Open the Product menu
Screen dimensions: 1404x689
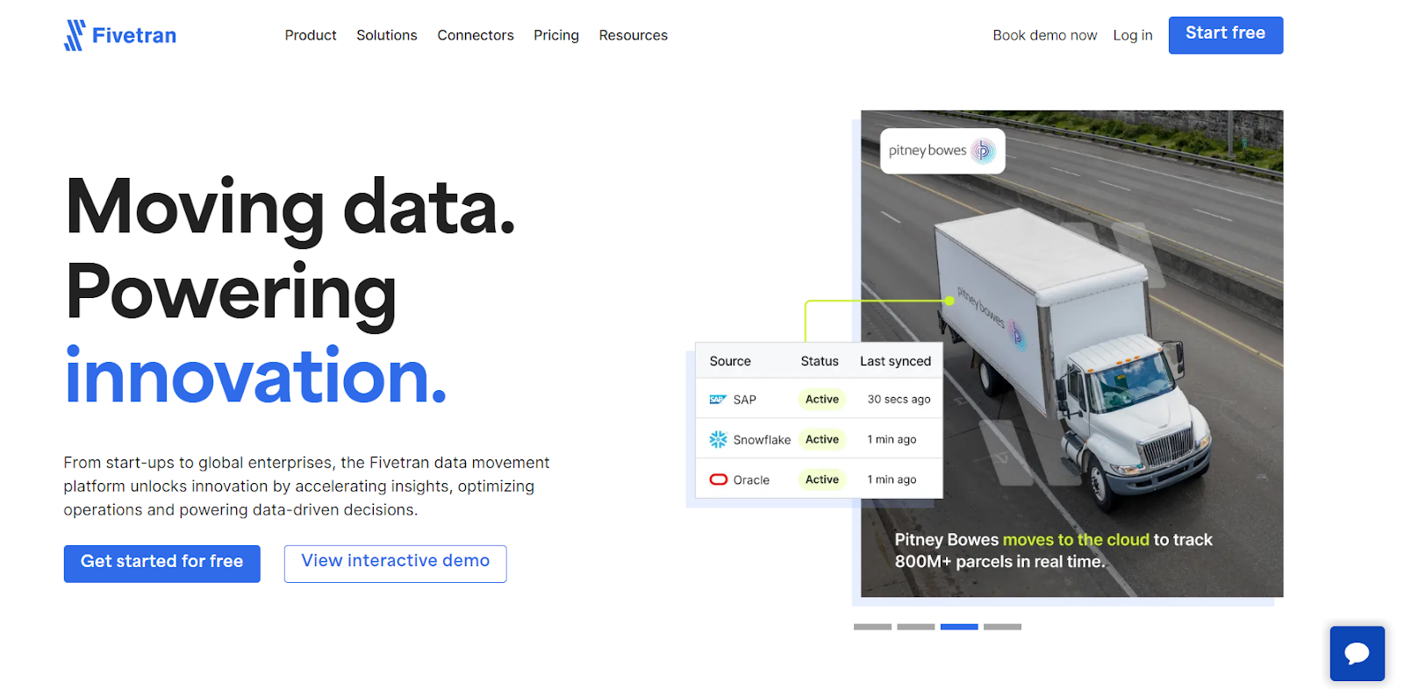click(311, 35)
